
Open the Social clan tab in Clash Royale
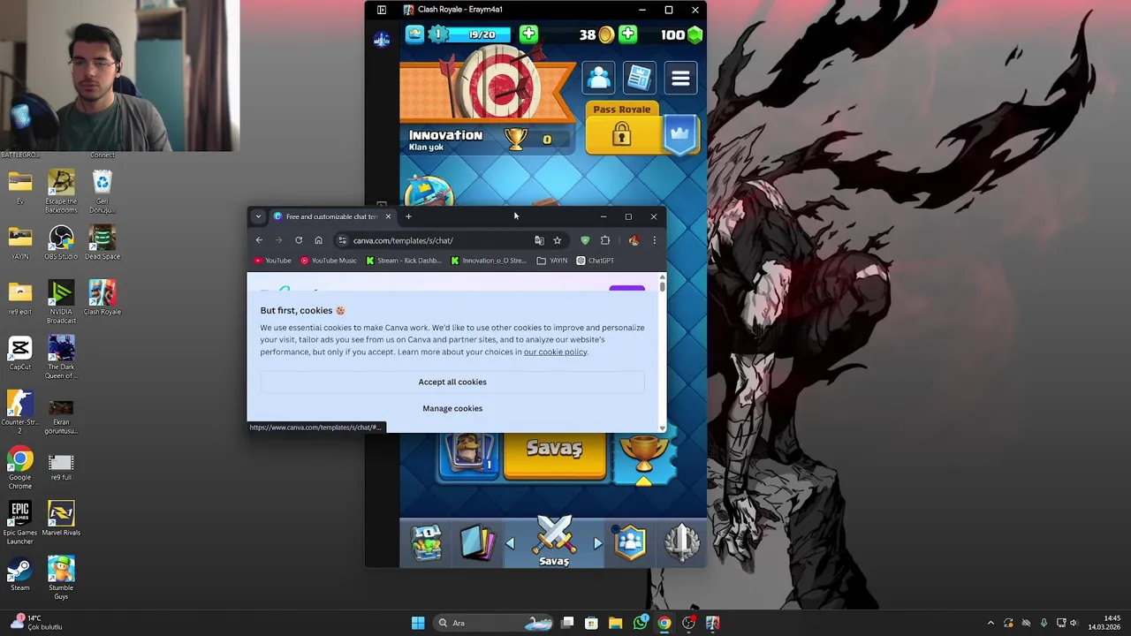tap(631, 542)
